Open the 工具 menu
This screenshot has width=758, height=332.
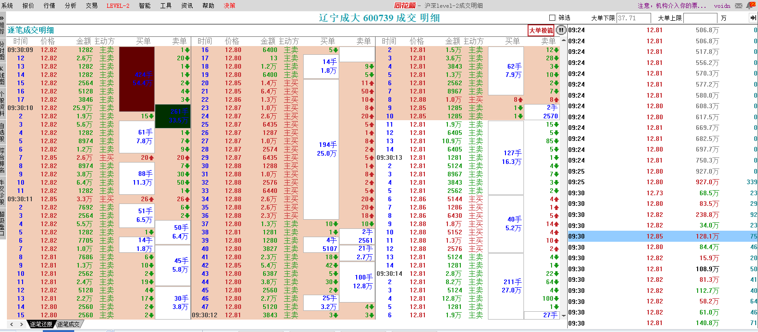[166, 6]
